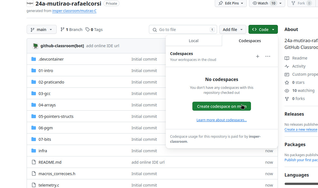The width and height of the screenshot is (318, 188).
Task: Click the fork icon beside 0 forks
Action: [x=287, y=99]
